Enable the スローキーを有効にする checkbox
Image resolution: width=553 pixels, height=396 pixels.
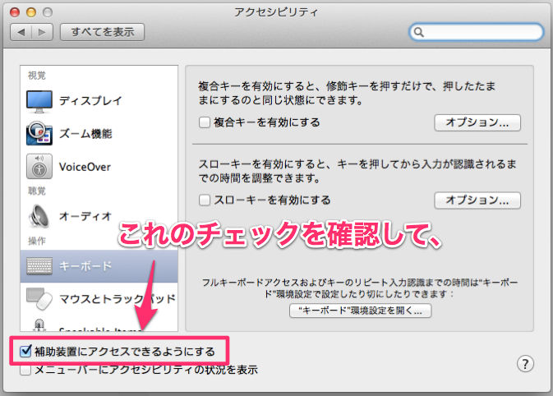(x=205, y=200)
